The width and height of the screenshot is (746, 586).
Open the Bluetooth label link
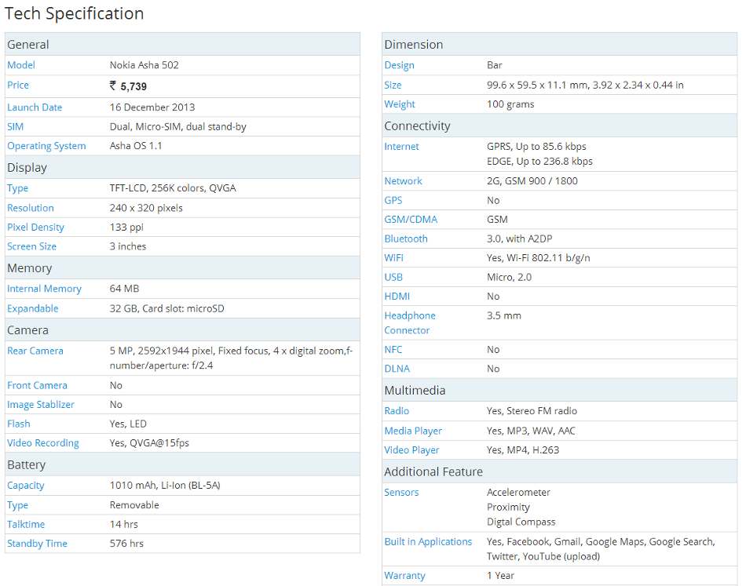click(x=406, y=239)
